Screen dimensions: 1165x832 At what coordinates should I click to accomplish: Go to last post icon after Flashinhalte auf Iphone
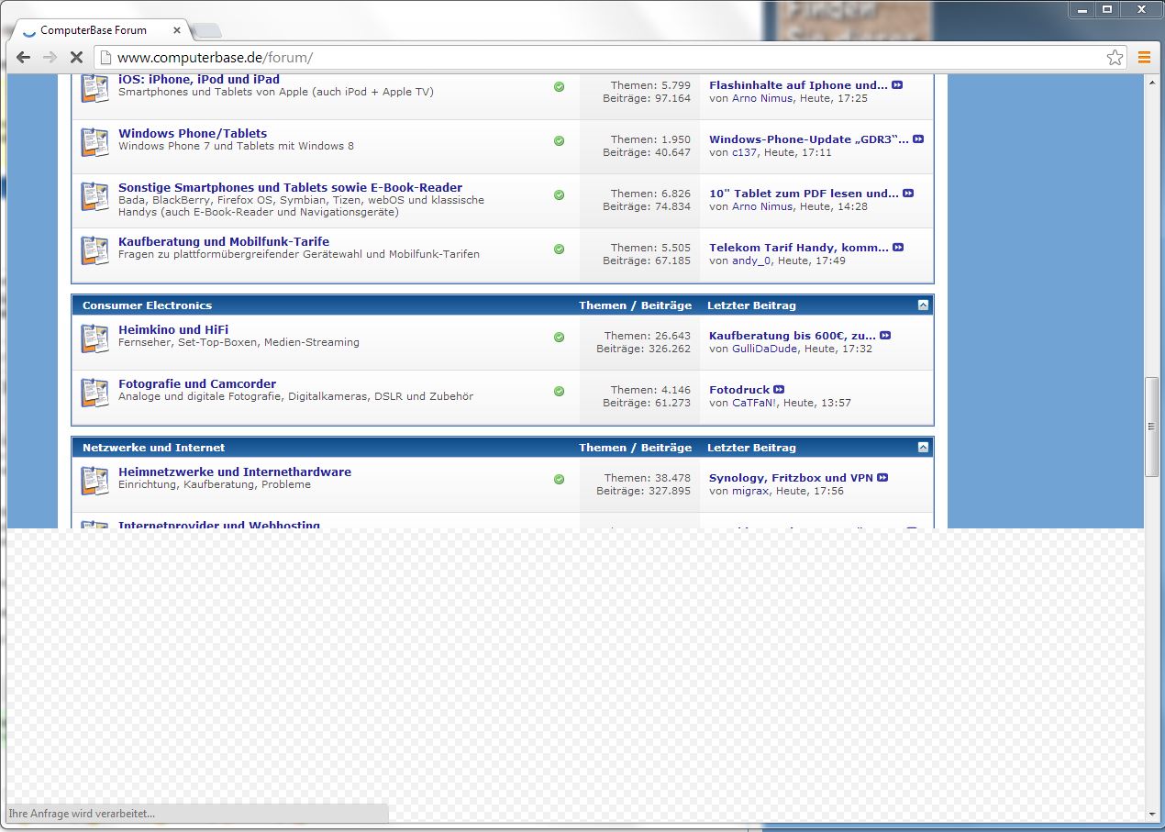[897, 85]
